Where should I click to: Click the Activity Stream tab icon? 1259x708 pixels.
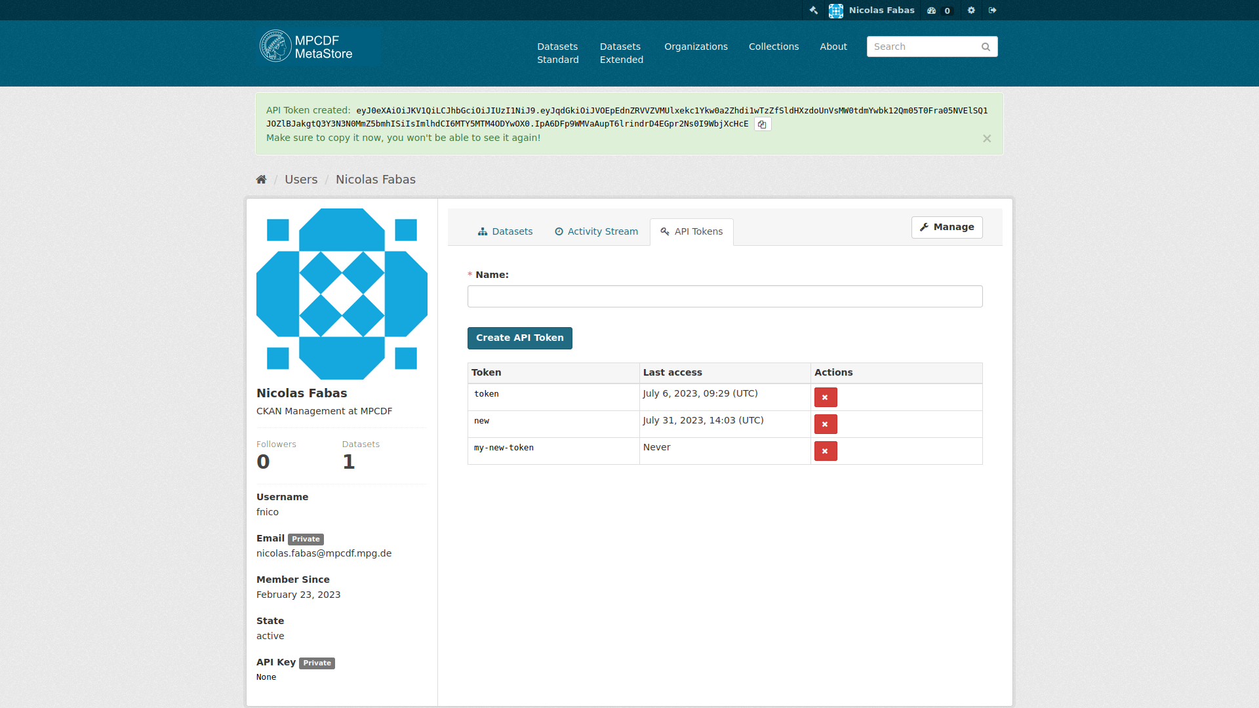click(559, 231)
